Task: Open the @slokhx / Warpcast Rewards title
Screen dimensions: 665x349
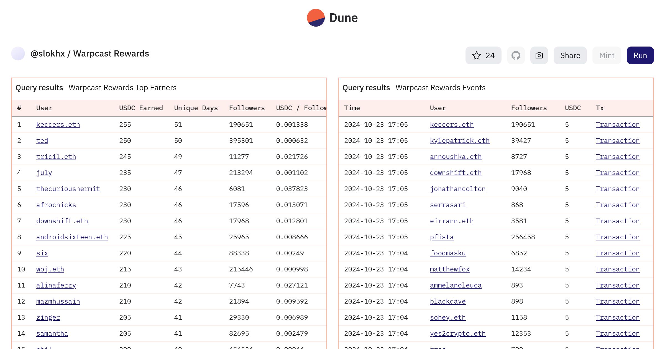Action: (x=89, y=53)
